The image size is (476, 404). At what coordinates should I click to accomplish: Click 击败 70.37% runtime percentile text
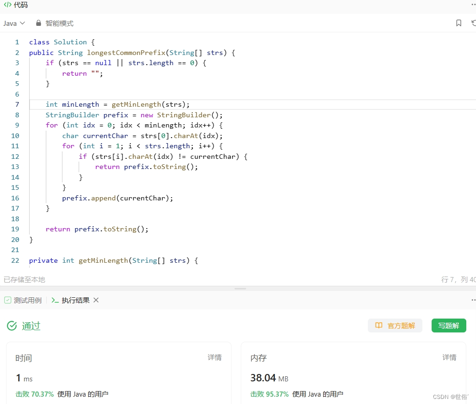tap(35, 394)
